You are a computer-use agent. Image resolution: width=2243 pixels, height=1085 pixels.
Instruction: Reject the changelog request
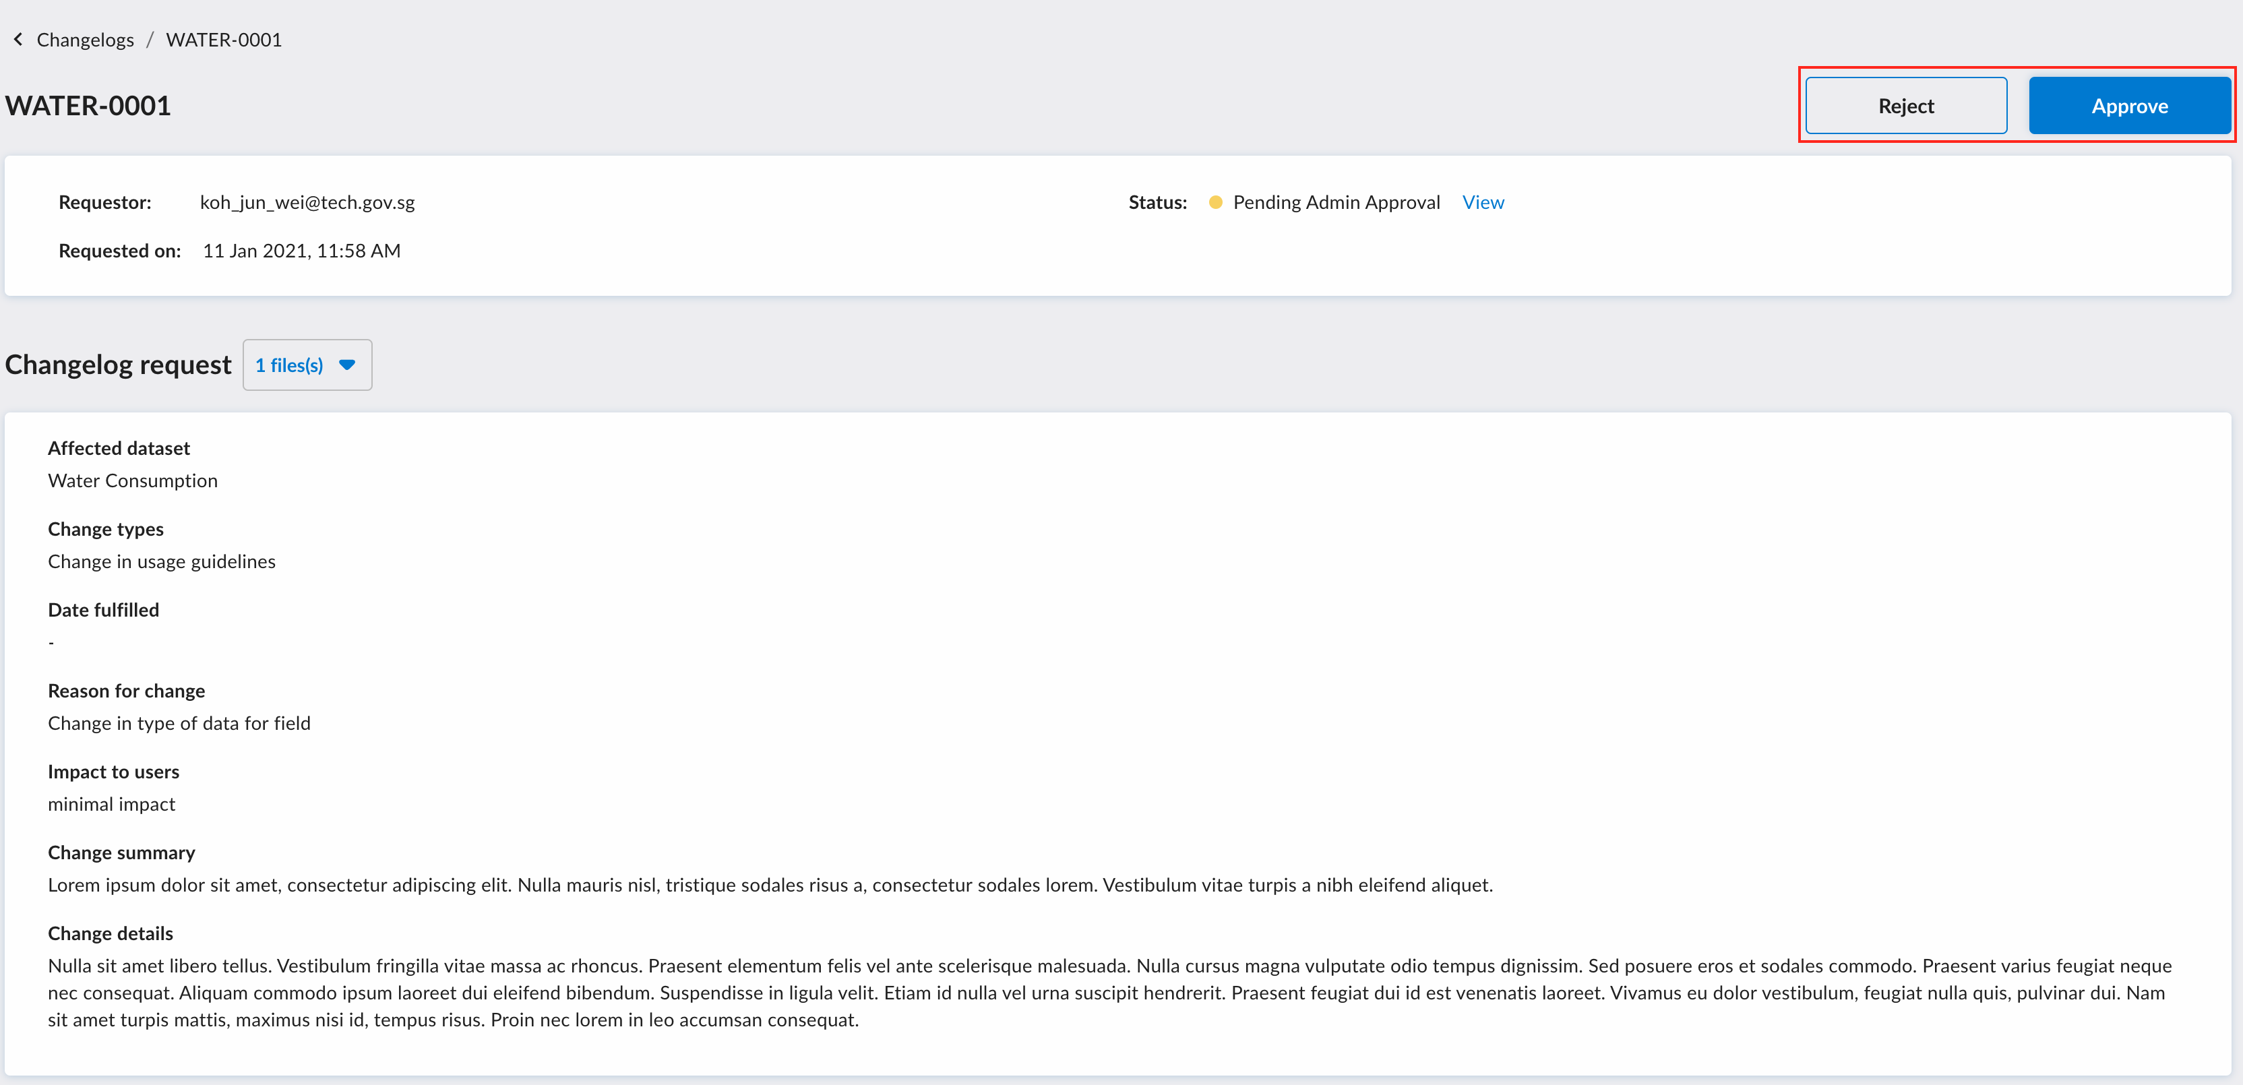(1906, 105)
